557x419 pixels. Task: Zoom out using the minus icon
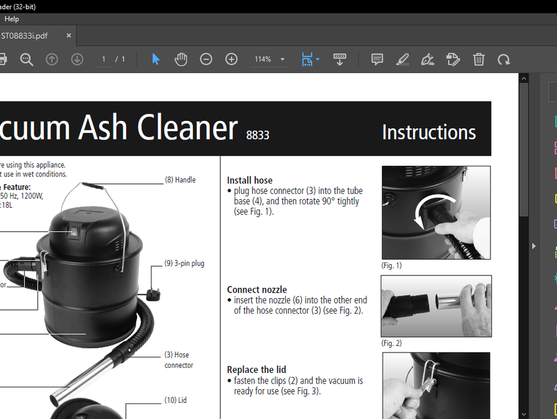coord(206,59)
